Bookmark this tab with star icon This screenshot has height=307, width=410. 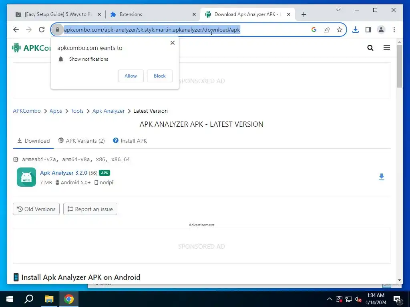tap(340, 30)
